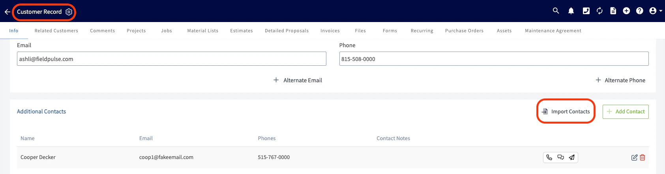Open the Files tab
This screenshot has width=665, height=174.
point(360,31)
